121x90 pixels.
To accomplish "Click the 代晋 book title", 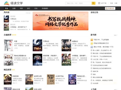I will coord(16,41).
